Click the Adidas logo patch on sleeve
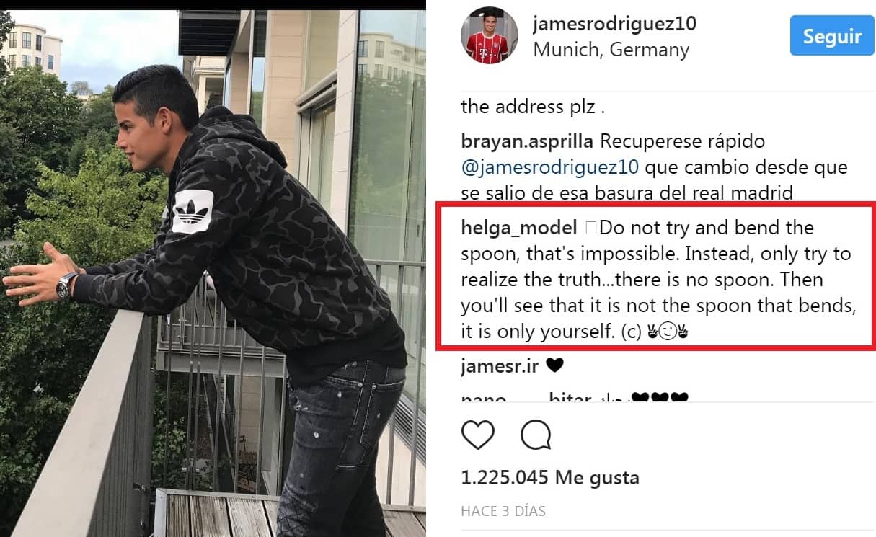 pyautogui.click(x=193, y=210)
